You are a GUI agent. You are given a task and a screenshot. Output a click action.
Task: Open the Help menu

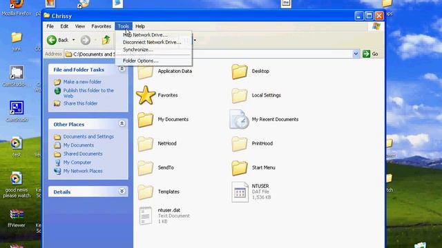[140, 26]
